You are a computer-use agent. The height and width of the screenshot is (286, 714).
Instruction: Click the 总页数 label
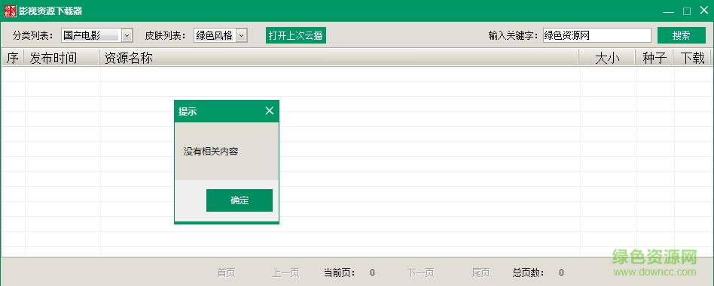point(529,272)
